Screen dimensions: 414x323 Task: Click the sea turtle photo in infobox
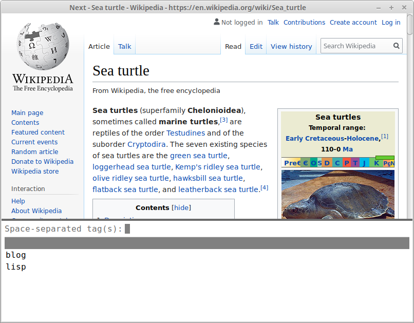(x=337, y=194)
